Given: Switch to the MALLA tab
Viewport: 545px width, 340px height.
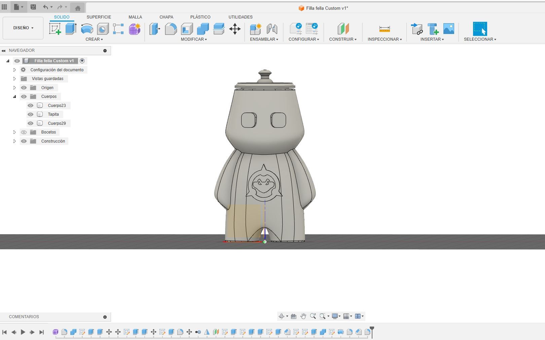Looking at the screenshot, I should coord(135,17).
